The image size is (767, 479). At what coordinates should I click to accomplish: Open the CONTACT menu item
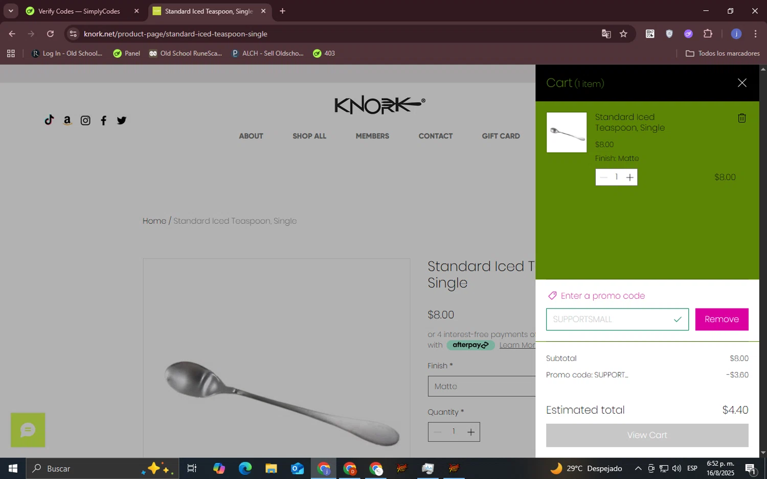tap(436, 136)
